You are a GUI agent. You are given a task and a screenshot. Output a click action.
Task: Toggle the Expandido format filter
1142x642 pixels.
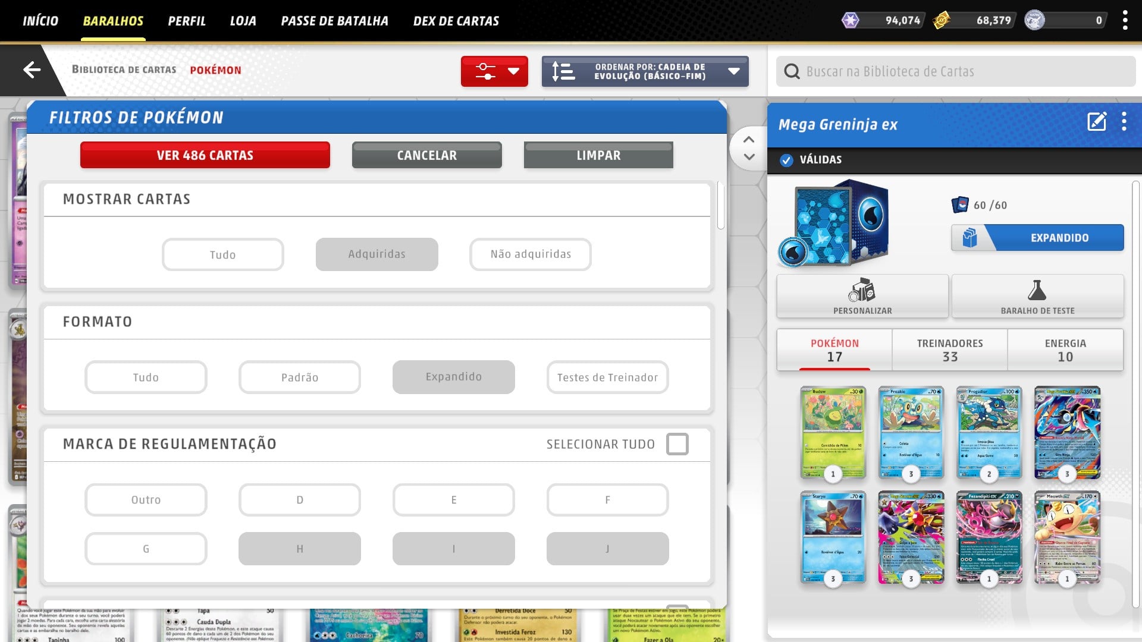point(454,377)
